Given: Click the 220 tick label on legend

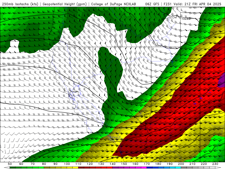Looking at the screenshot, I should coord(204,164).
